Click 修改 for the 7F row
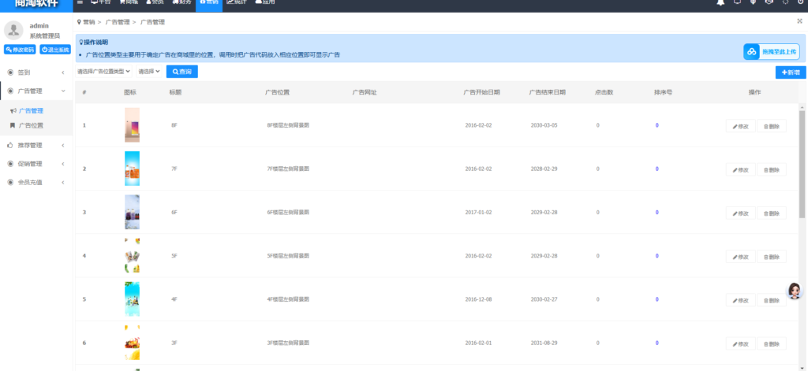This screenshot has width=808, height=371. [740, 169]
